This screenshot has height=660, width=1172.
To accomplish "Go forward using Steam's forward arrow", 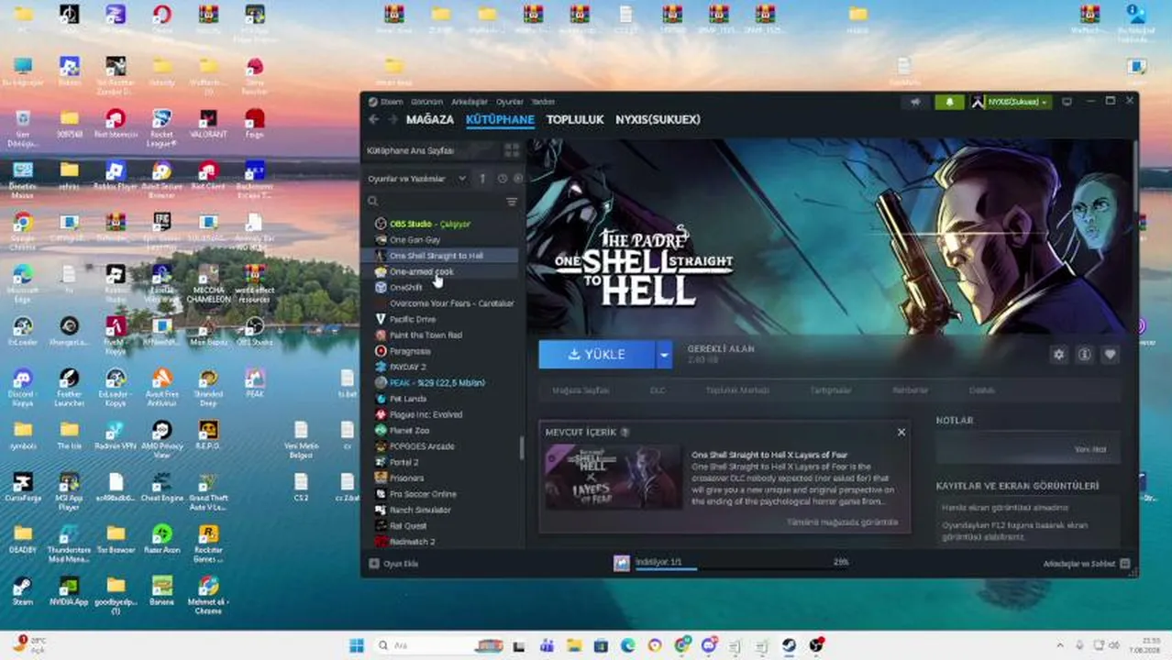I will point(393,119).
